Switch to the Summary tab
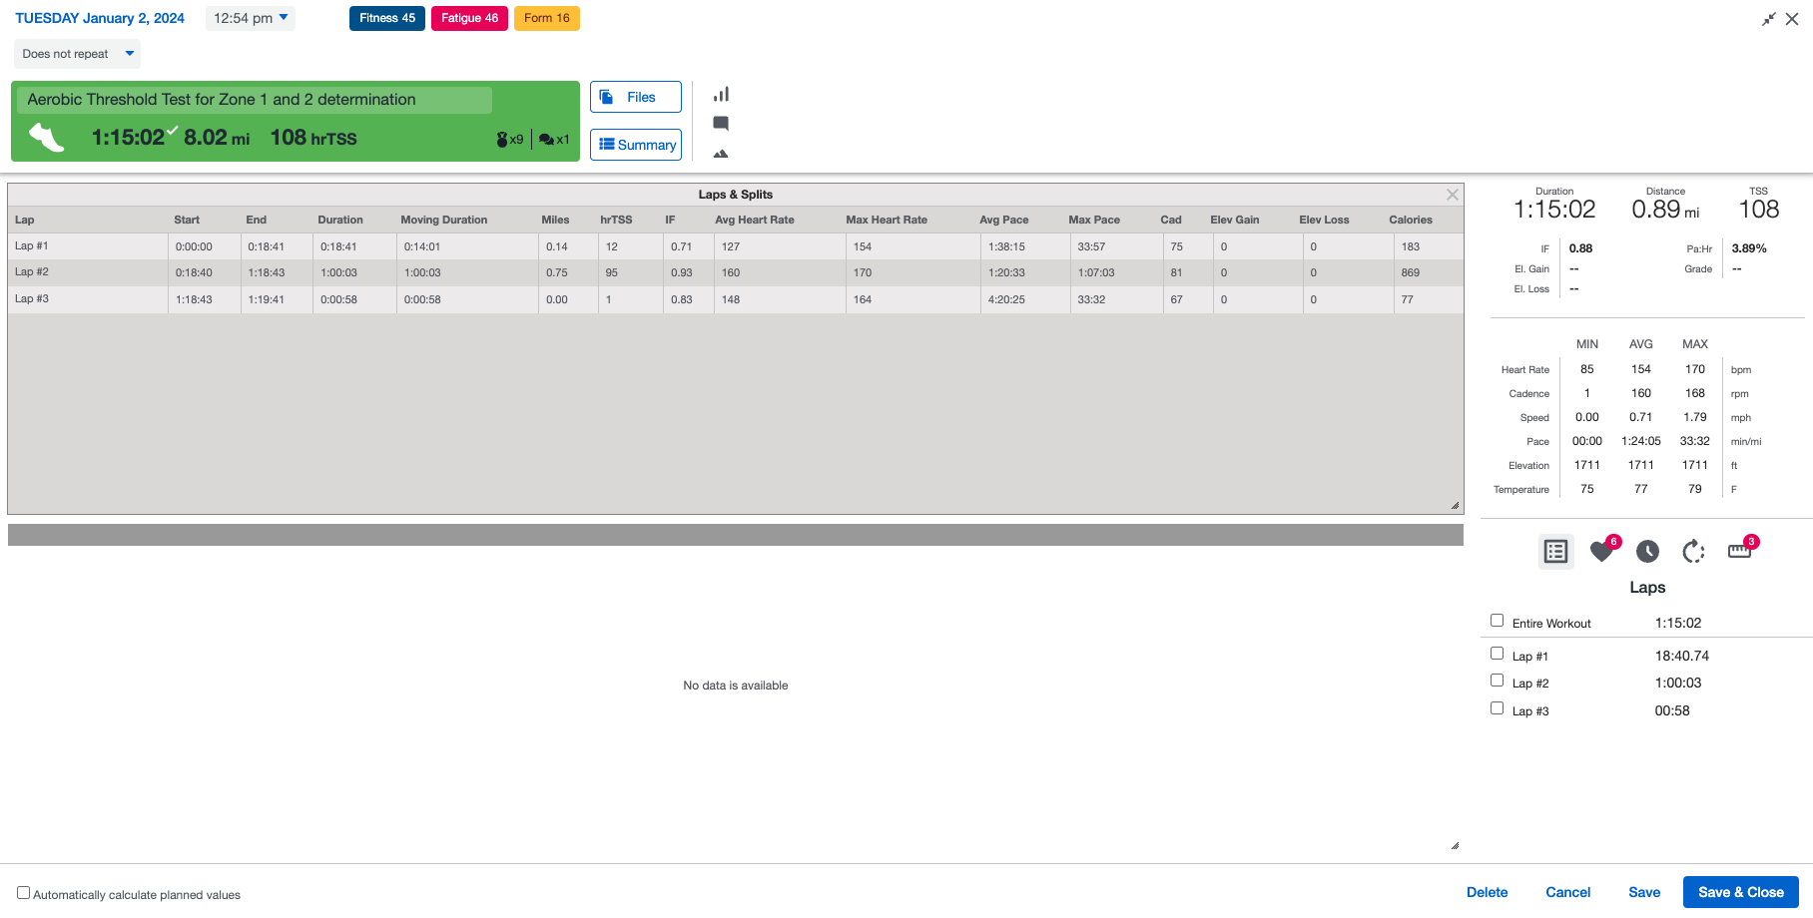The image size is (1813, 918). (x=635, y=145)
